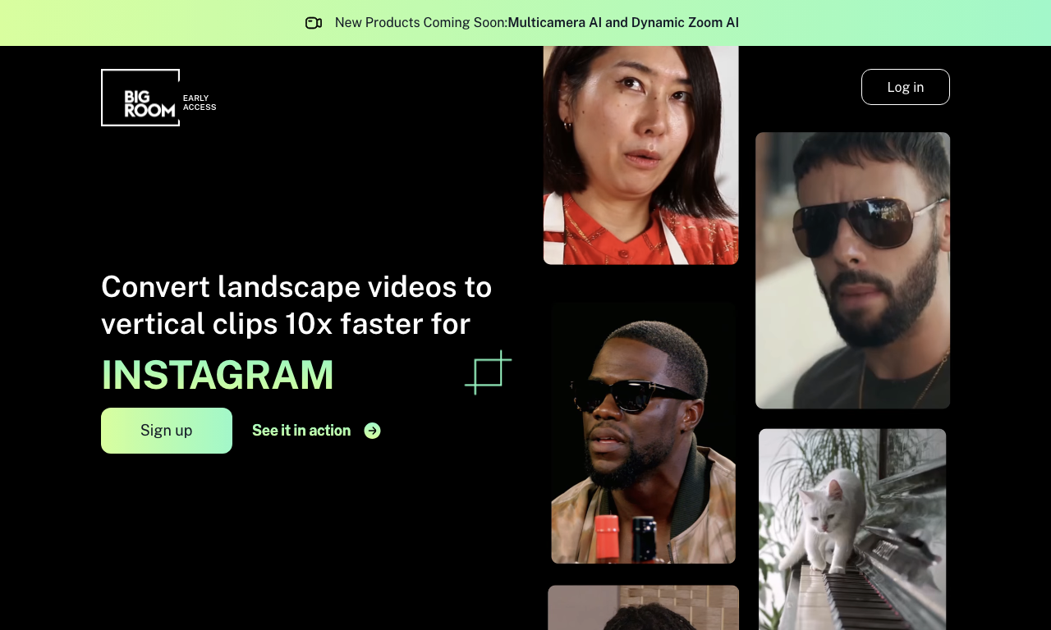Click the Sign up button
The width and height of the screenshot is (1051, 630).
point(167,431)
